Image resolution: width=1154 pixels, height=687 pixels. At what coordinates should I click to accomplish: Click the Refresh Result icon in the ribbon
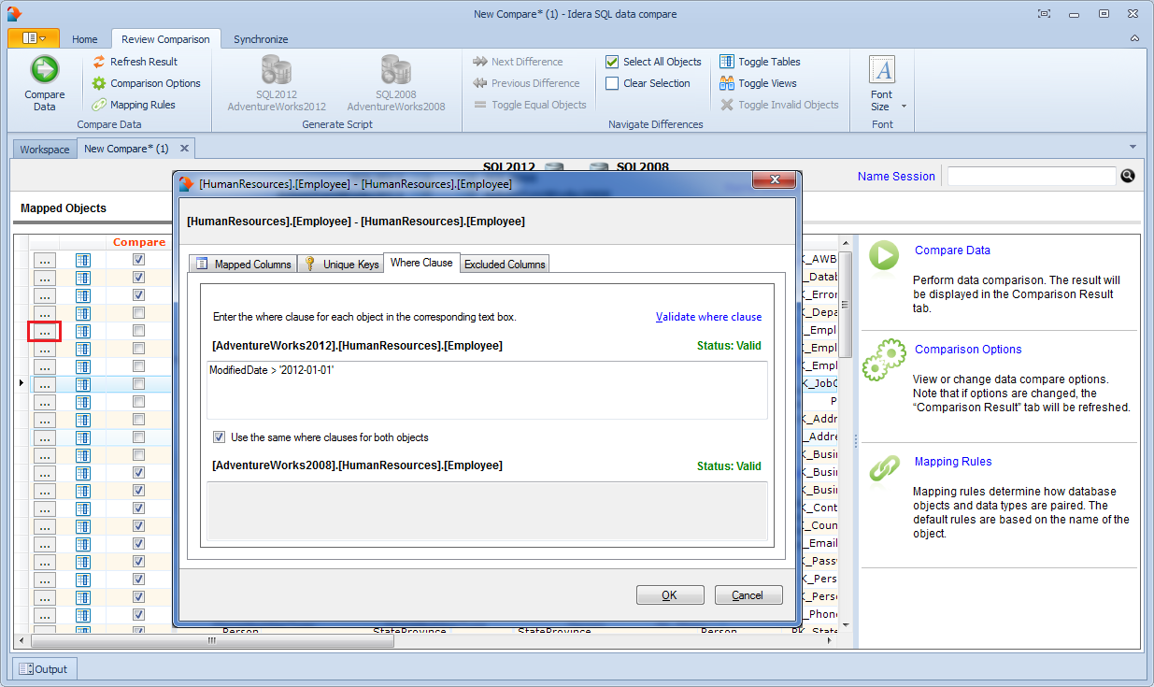click(99, 62)
